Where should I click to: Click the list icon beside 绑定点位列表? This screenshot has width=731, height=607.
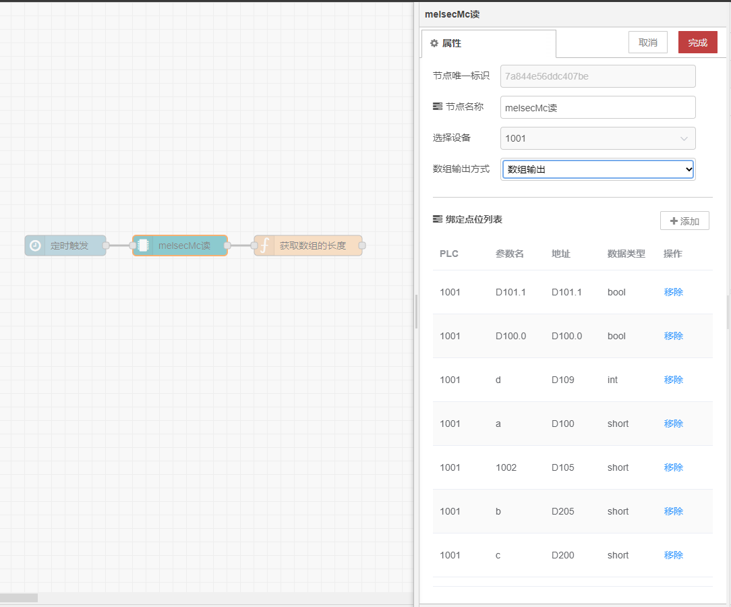[x=437, y=219]
